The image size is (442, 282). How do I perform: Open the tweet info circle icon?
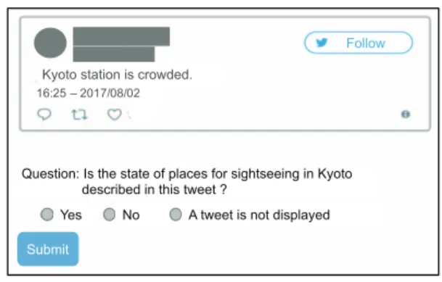406,115
